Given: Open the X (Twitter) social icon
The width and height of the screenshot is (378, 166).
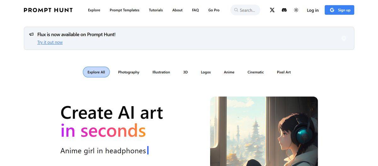Looking at the screenshot, I should 272,10.
